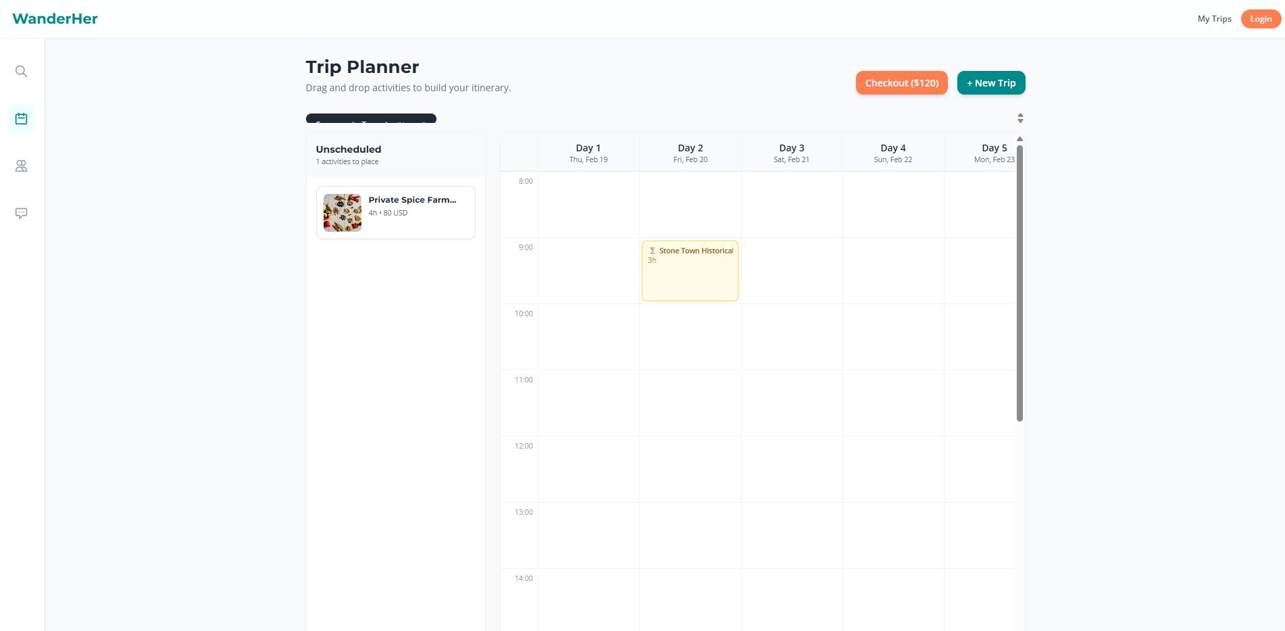The width and height of the screenshot is (1285, 631).
Task: Open the chat messages sidebar icon
Action: tap(22, 213)
